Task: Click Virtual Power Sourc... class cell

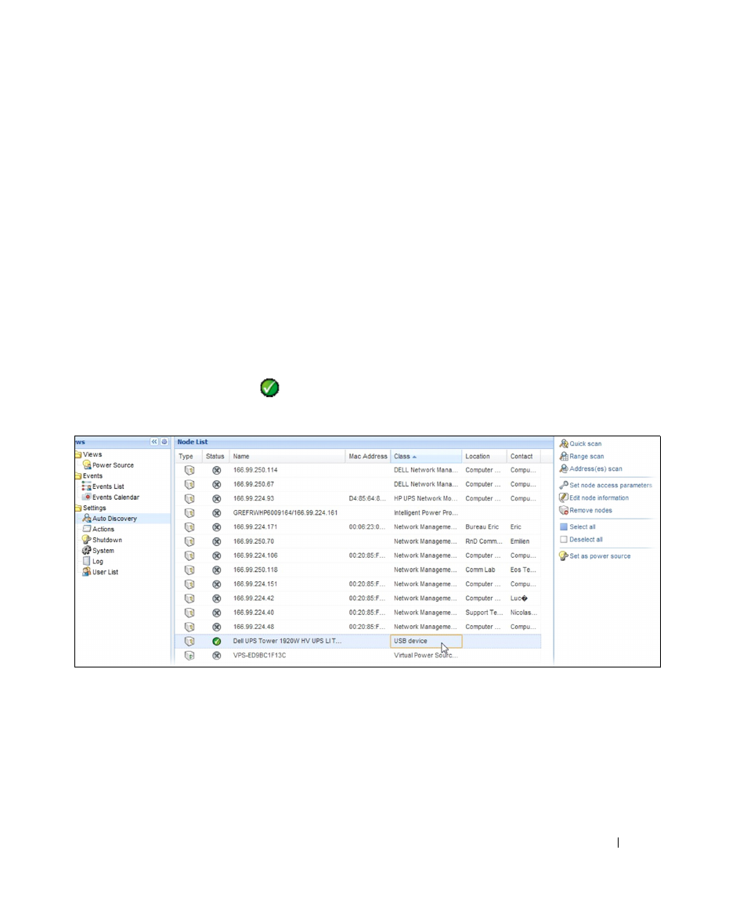Action: coord(425,656)
